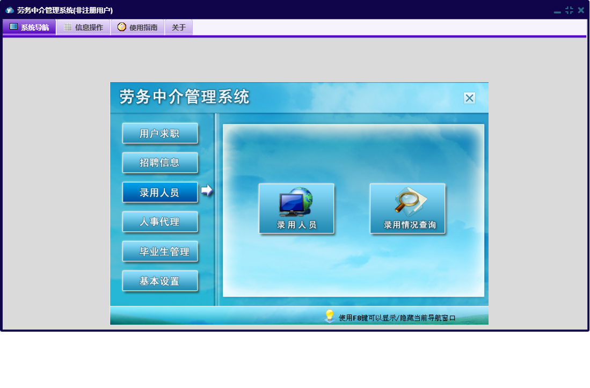Restore down the main window
590x388 pixels.
click(x=569, y=10)
